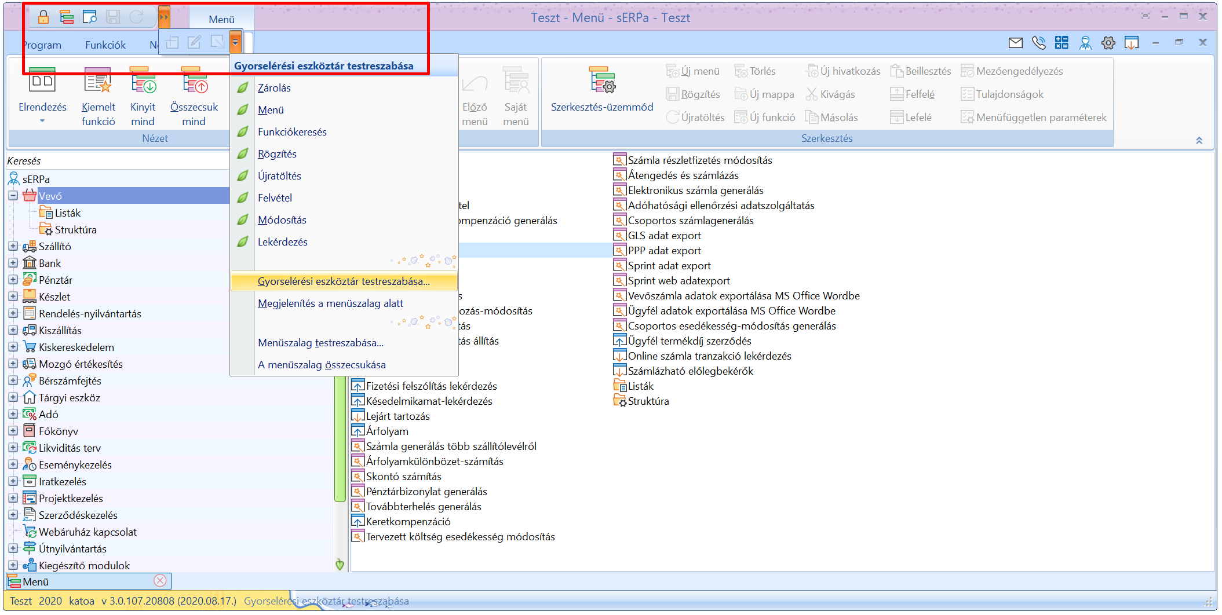Click the Keresés search field

[118, 161]
